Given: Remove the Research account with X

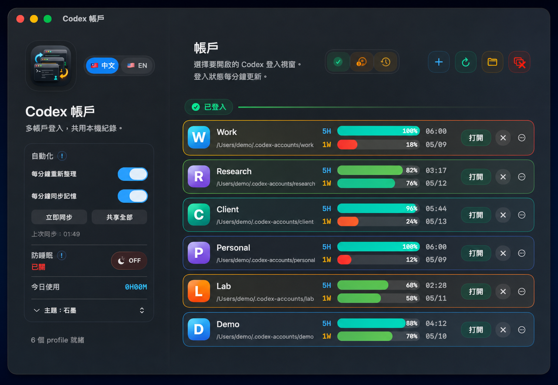Looking at the screenshot, I should coord(503,177).
